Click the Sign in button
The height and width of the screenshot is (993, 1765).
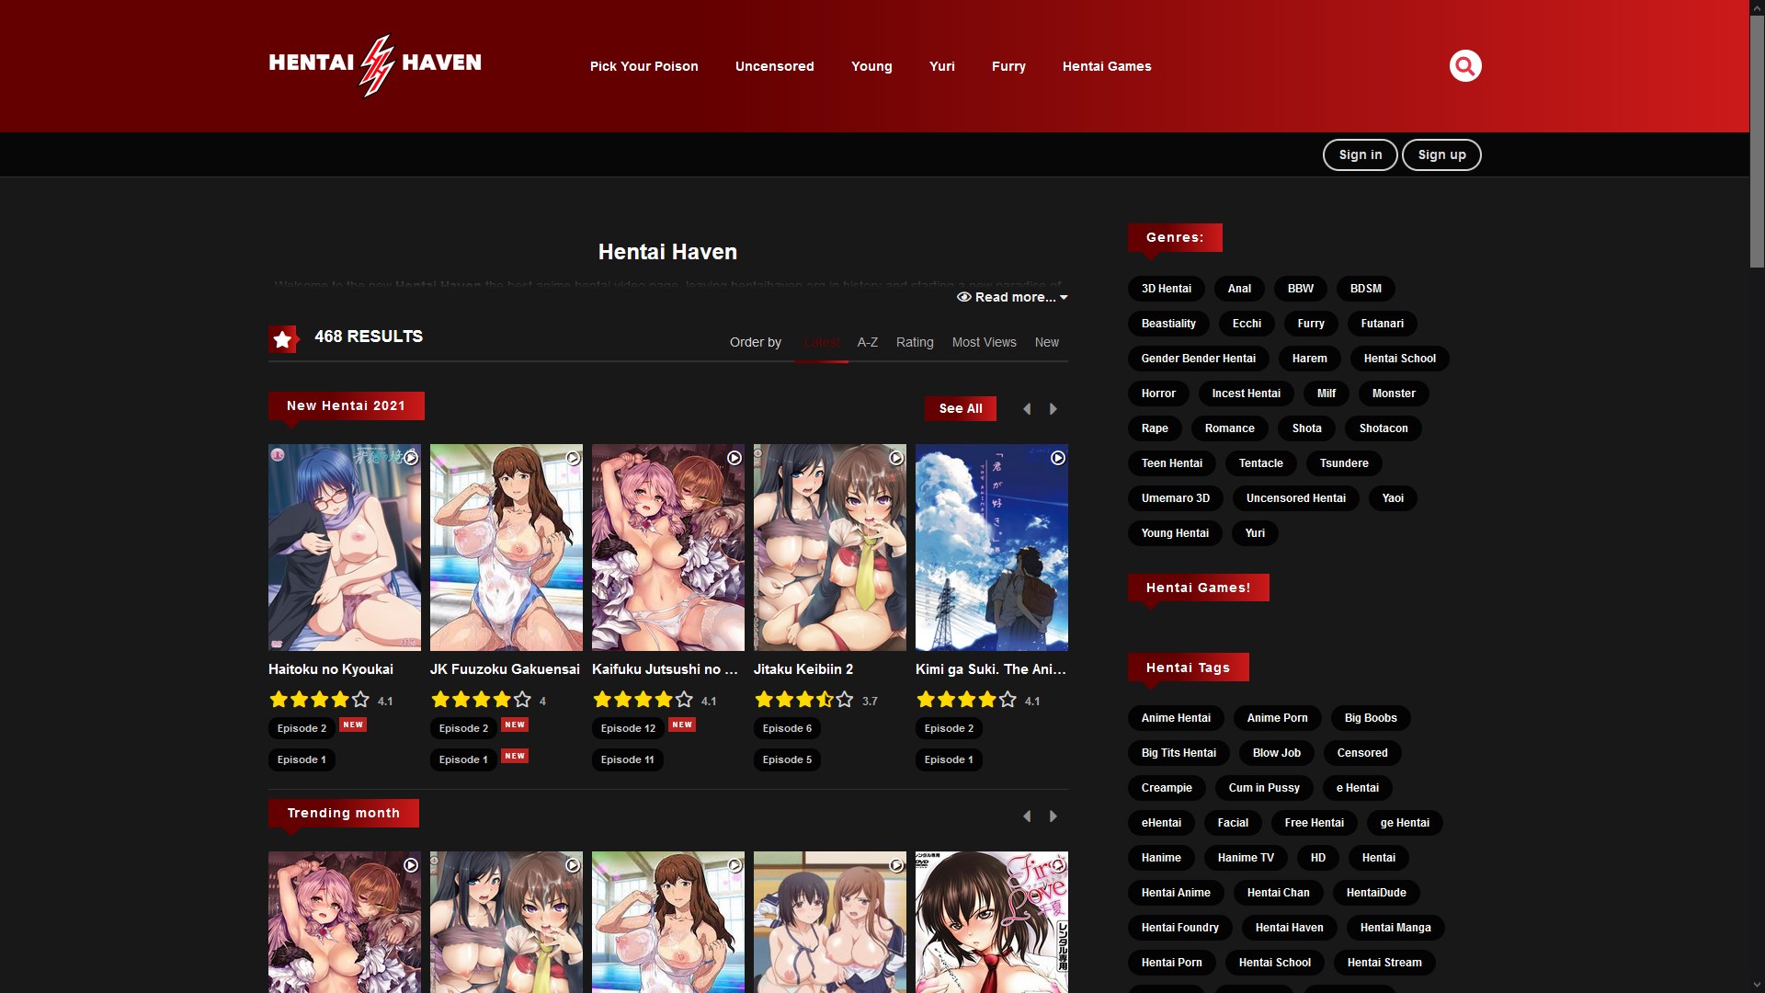[1360, 155]
